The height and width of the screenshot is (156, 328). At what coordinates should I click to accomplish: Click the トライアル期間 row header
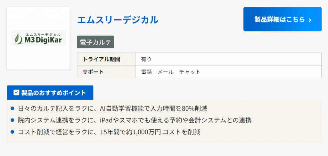tap(102, 59)
